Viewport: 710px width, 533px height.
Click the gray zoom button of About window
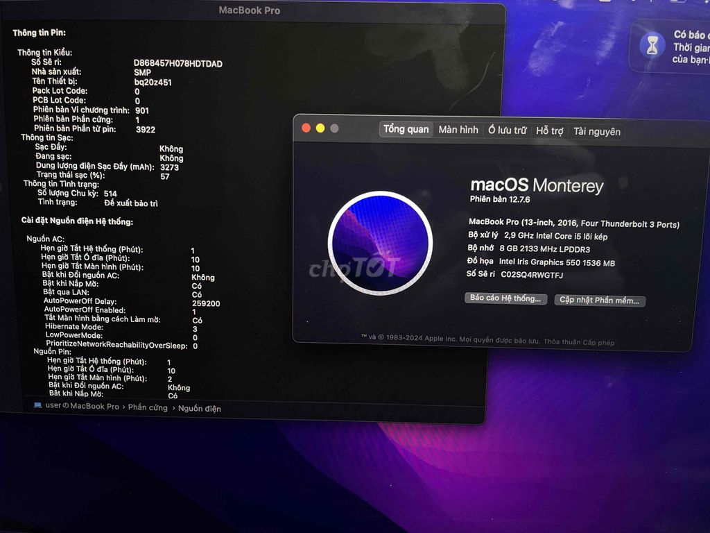pyautogui.click(x=334, y=128)
